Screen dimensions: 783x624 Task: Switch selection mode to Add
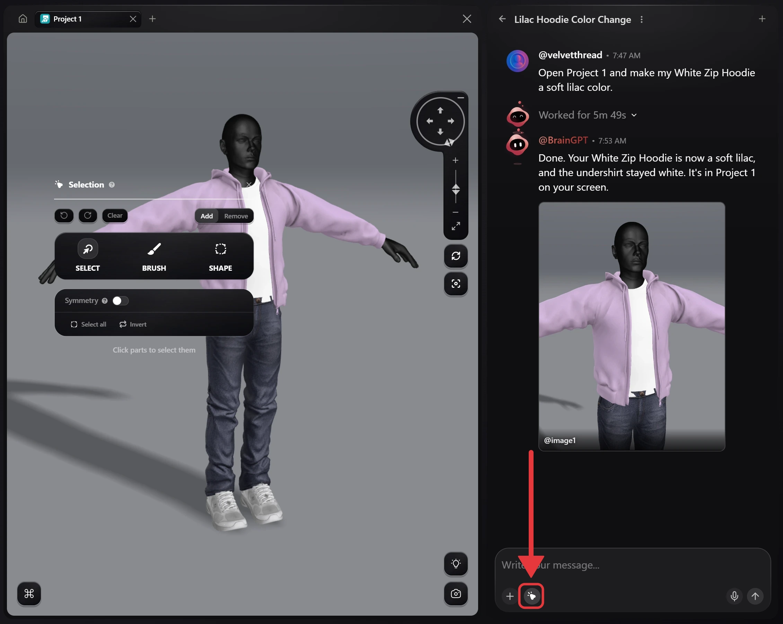206,216
